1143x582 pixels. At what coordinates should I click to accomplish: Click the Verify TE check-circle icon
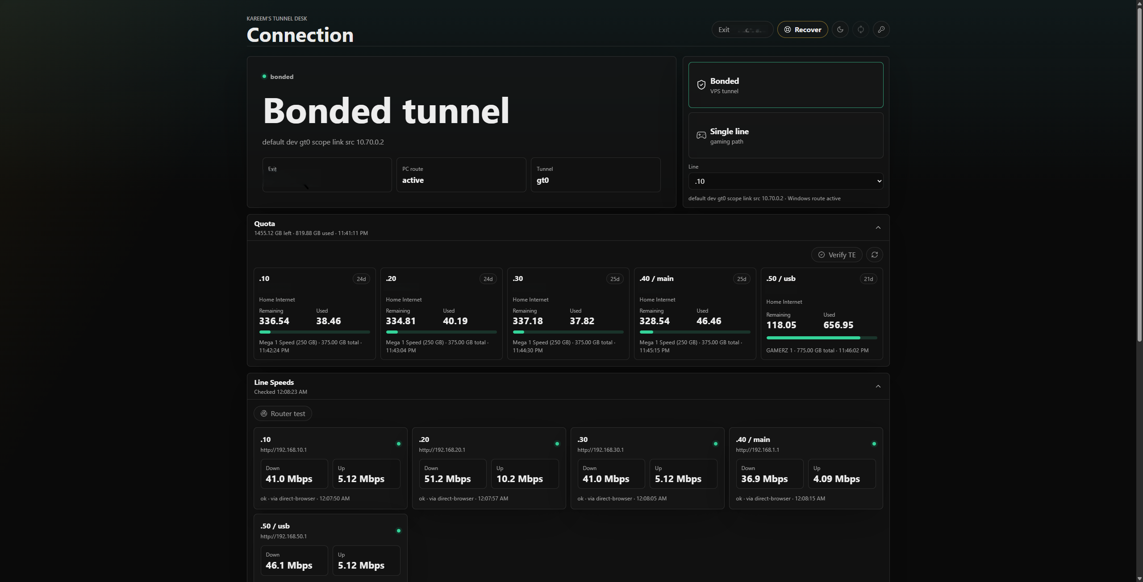pos(821,255)
